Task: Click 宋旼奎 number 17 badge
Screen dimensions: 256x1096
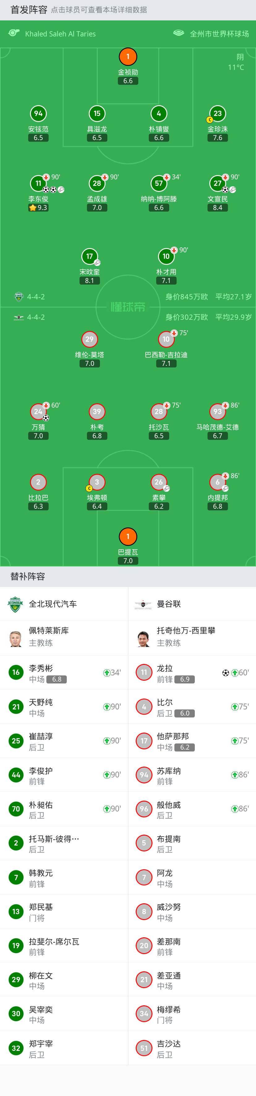Action: (x=89, y=256)
